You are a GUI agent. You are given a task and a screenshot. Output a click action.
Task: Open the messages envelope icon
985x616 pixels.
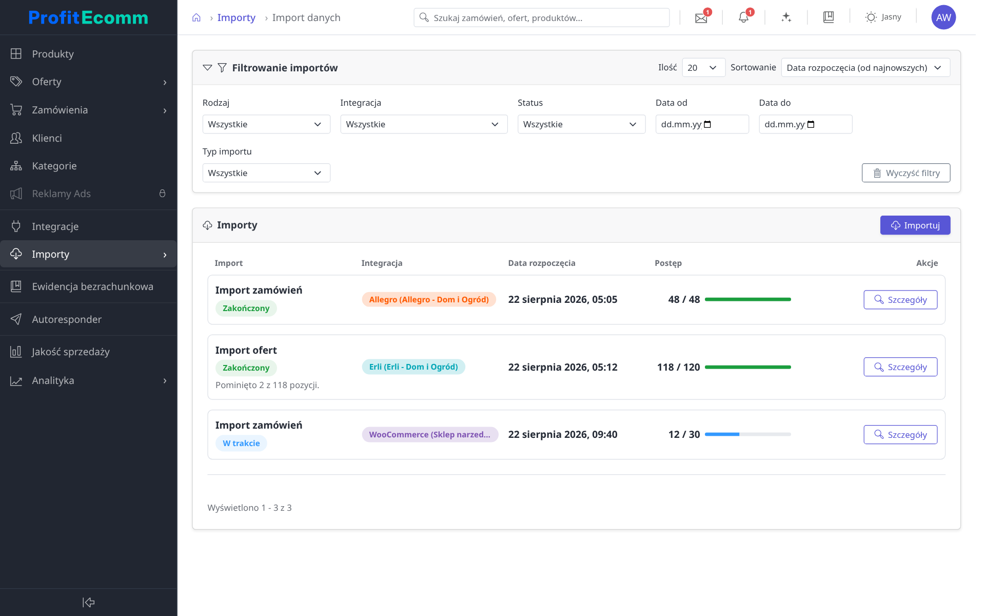tap(701, 18)
